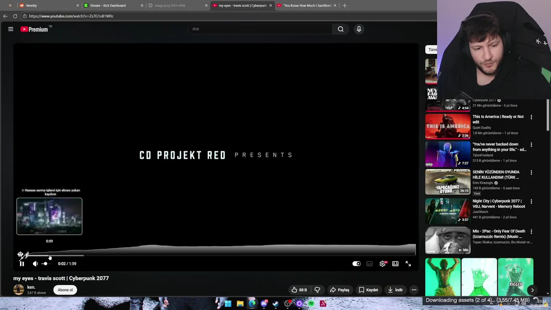Viewport: 551px width, 310px height.
Task: Open Discord from the taskbar
Action: click(264, 304)
